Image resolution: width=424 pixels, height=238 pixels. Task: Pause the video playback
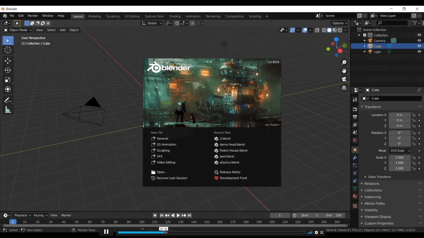click(106, 232)
